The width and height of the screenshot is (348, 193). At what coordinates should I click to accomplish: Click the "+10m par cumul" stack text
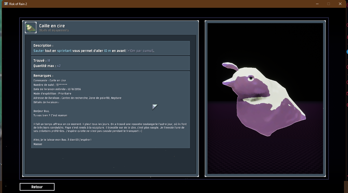(x=140, y=51)
